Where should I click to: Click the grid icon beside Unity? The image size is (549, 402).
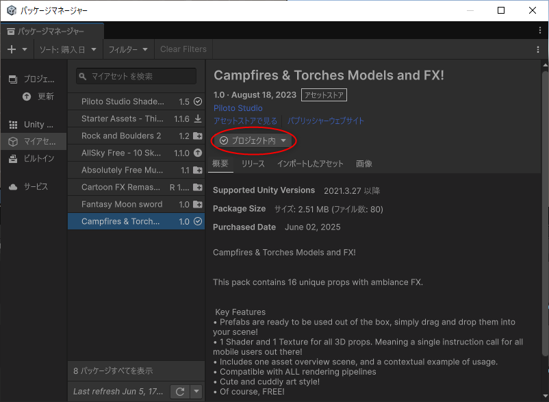pyautogui.click(x=13, y=125)
